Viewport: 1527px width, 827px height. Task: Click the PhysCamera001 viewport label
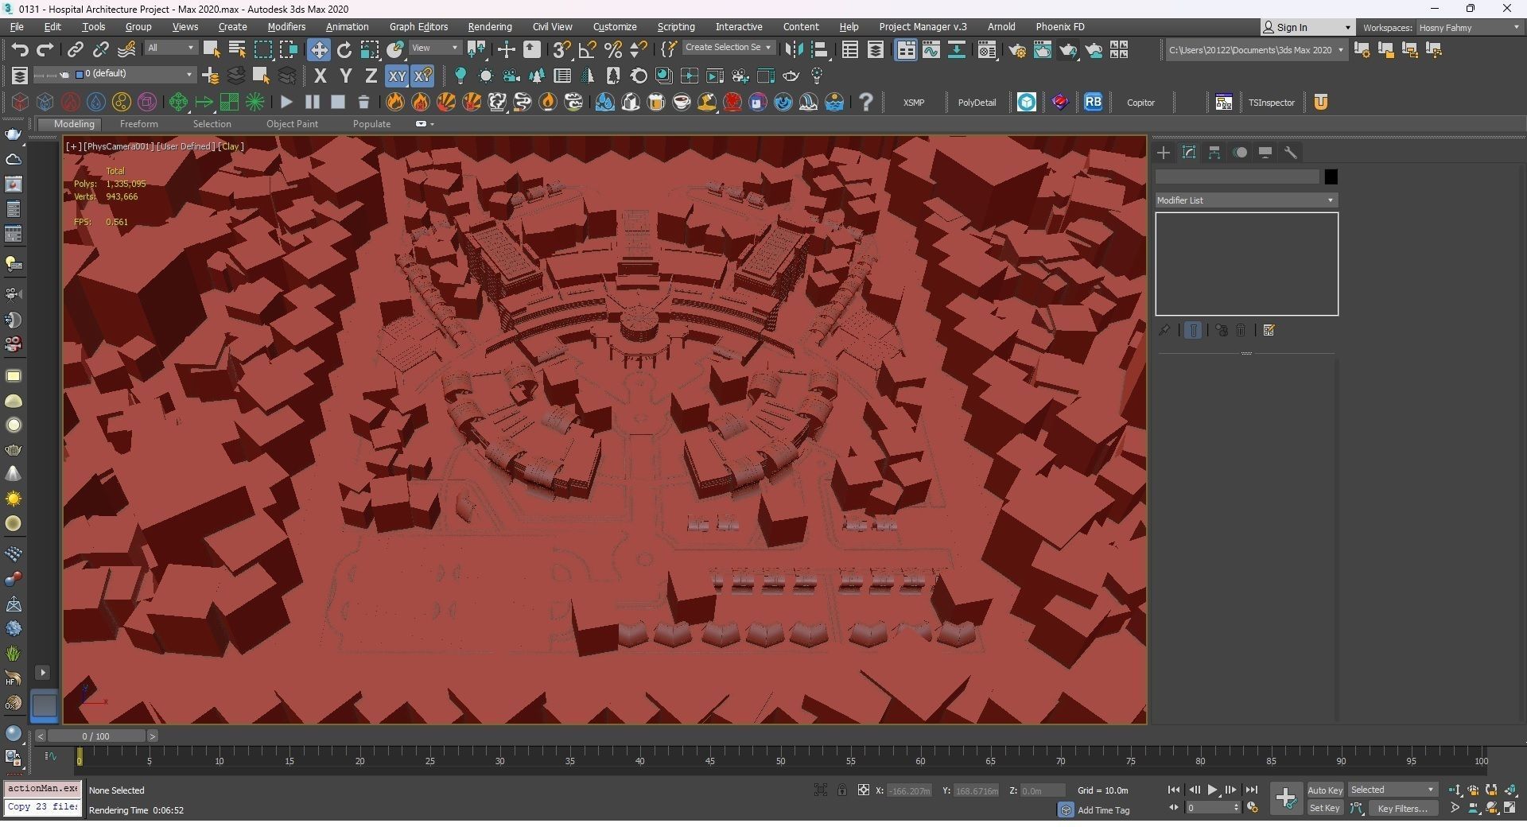[x=118, y=146]
